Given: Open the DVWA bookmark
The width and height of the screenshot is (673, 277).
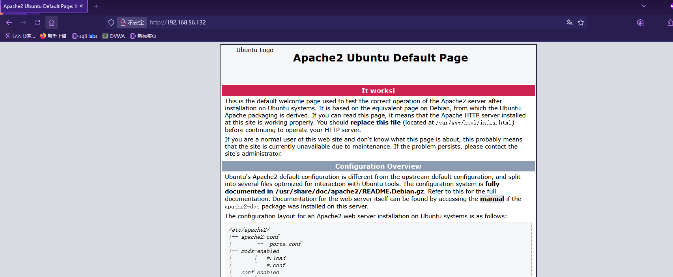Looking at the screenshot, I should [x=114, y=36].
